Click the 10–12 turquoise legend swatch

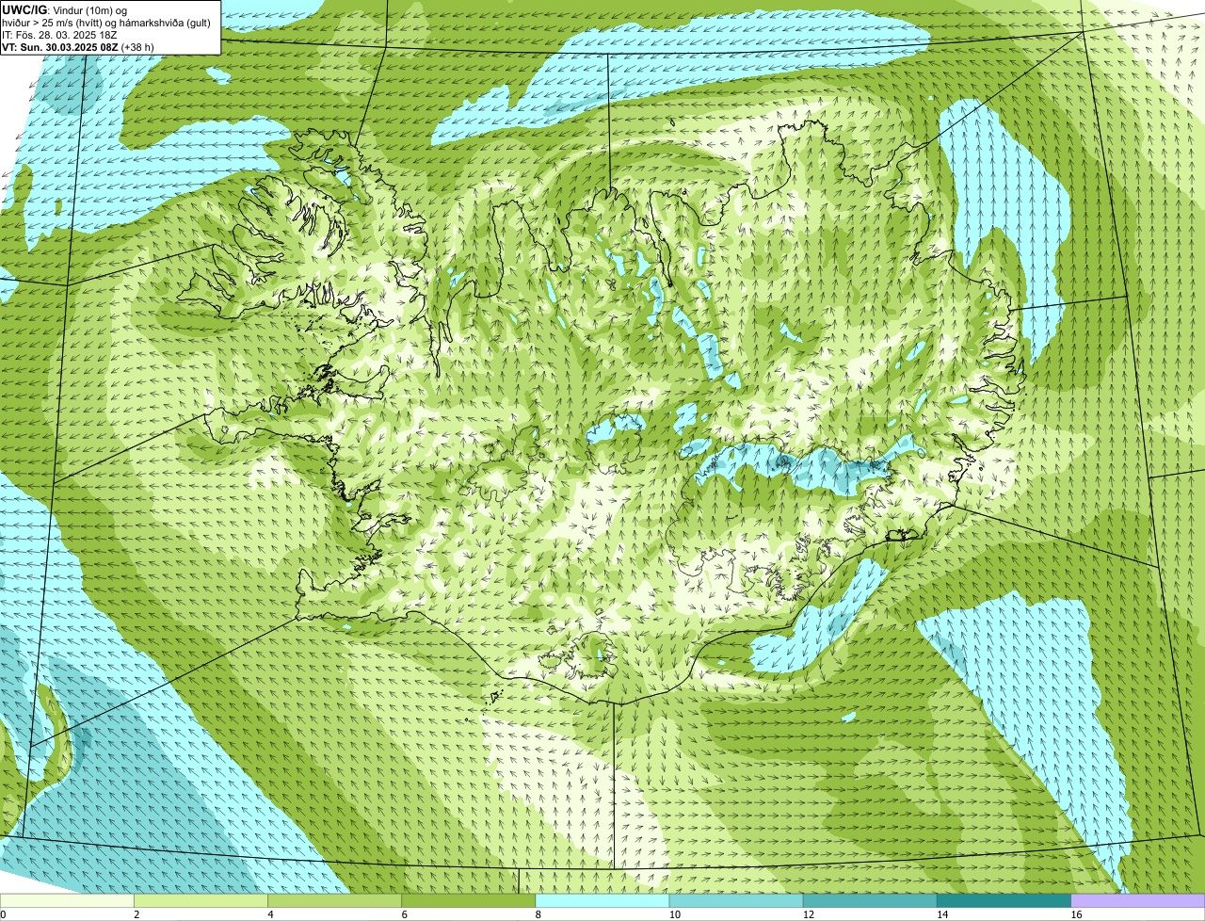736,901
